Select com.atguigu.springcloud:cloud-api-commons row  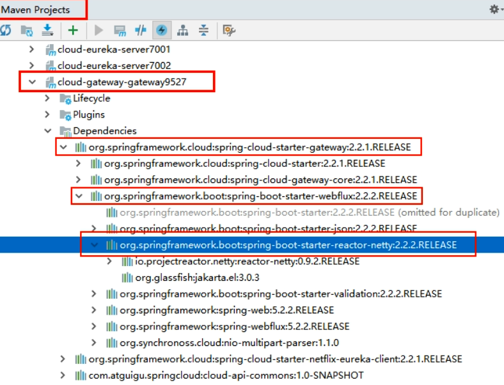(x=226, y=375)
